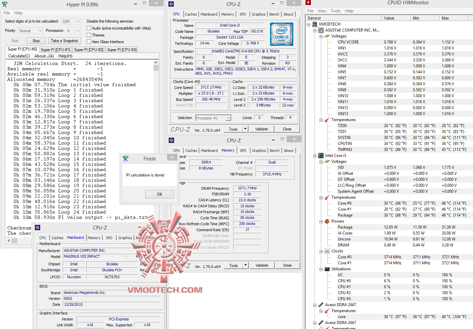This screenshot has width=473, height=329.
Task: Toggle the Themes checkbox
Action: [89, 35]
